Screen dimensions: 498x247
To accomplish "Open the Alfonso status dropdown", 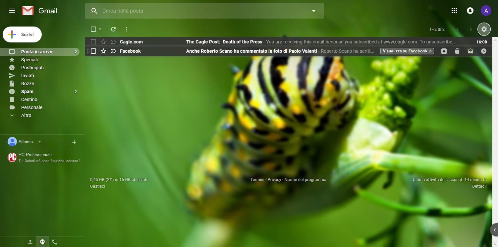I will [39, 142].
